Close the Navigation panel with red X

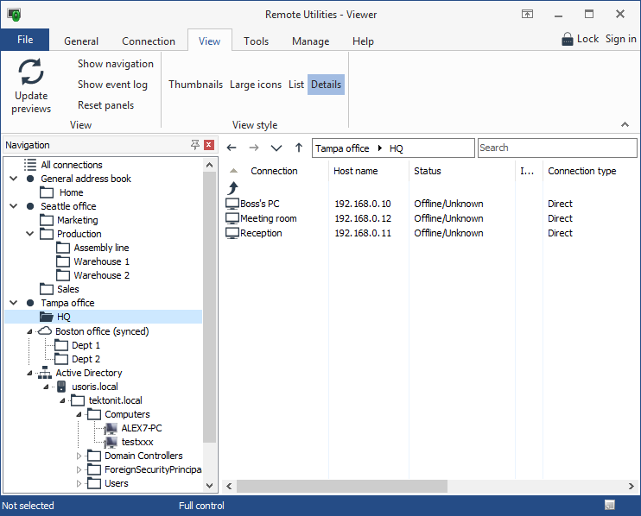[209, 144]
